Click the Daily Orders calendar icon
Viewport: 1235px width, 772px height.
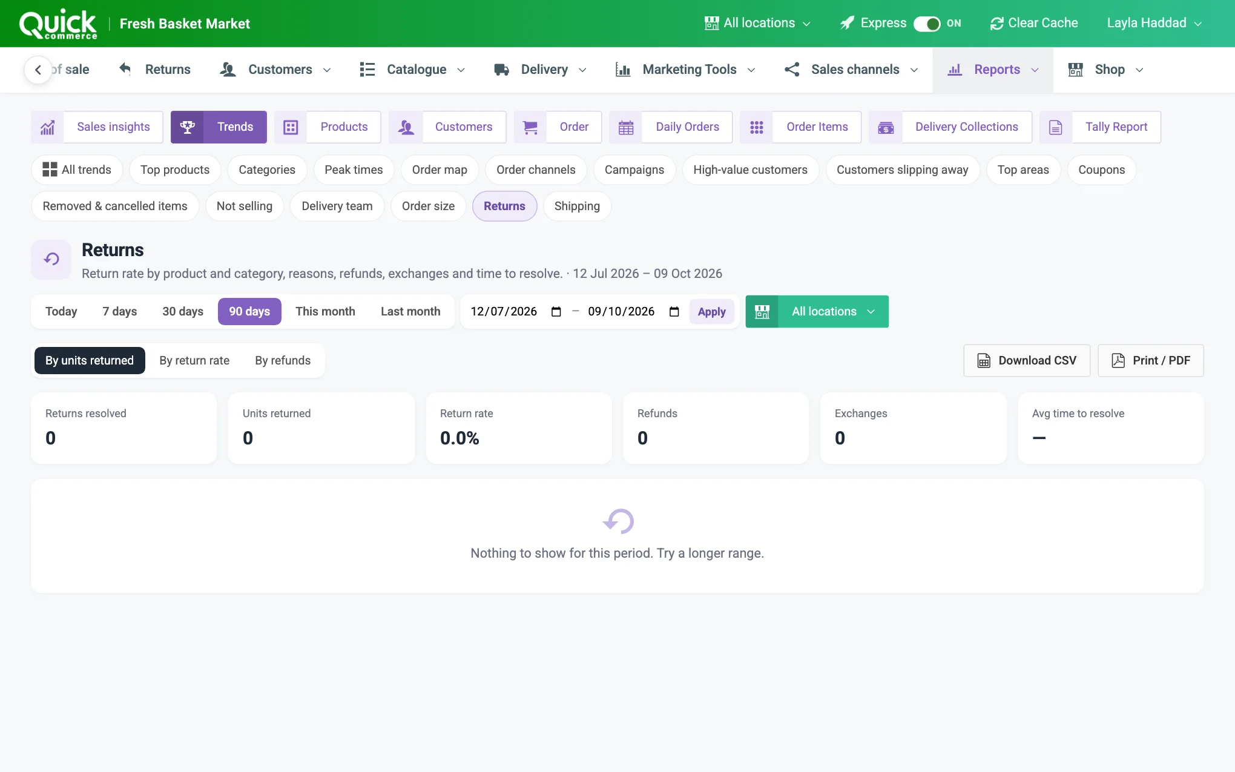(x=626, y=127)
